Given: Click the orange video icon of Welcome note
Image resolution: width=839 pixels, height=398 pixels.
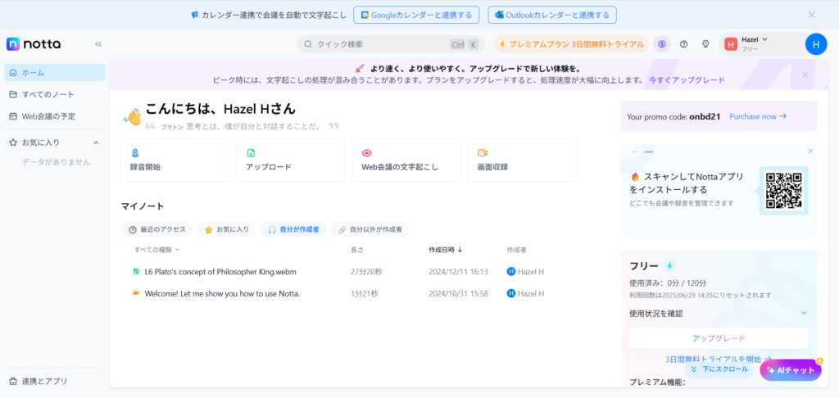Looking at the screenshot, I should [x=136, y=293].
